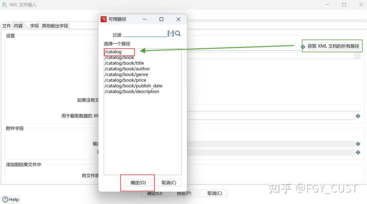Click the $ variable icon next to the XPath field
Image resolution: width=367 pixels, height=204 pixels.
(358, 116)
